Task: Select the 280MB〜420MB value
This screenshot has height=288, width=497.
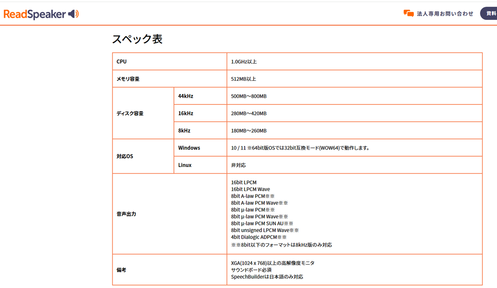Action: 248,114
